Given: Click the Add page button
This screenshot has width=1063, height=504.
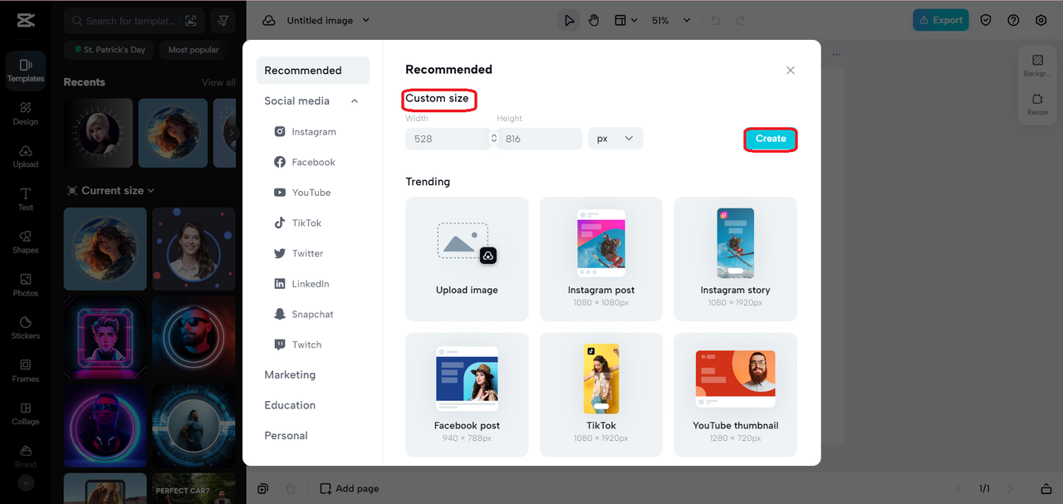Looking at the screenshot, I should pyautogui.click(x=350, y=488).
